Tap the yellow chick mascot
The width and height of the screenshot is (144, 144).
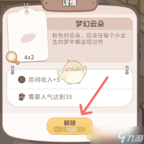pyautogui.click(x=72, y=72)
